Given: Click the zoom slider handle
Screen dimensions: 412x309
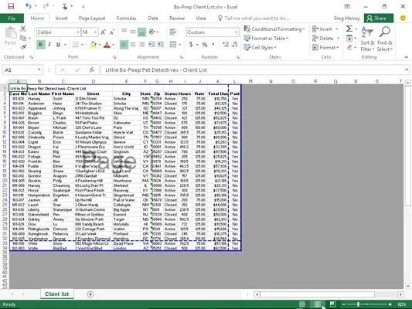Looking at the screenshot, I should click(x=358, y=304).
